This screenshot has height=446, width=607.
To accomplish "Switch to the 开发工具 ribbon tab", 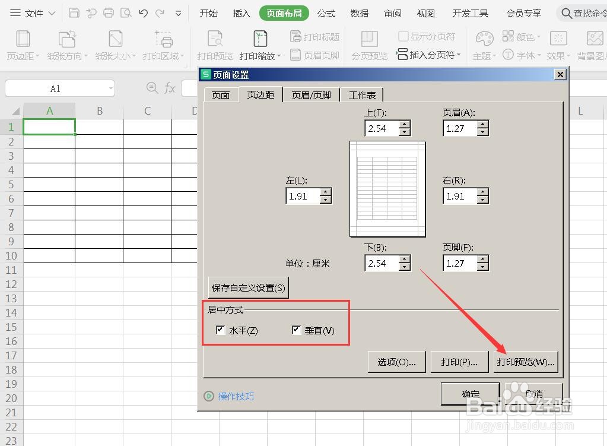I will [x=471, y=14].
